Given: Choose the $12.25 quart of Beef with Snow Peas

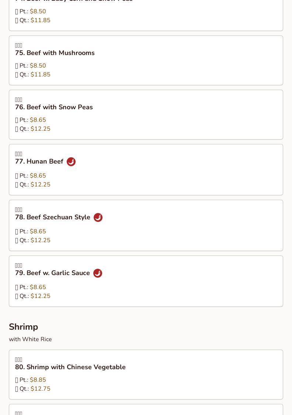Looking at the screenshot, I should tap(40, 129).
